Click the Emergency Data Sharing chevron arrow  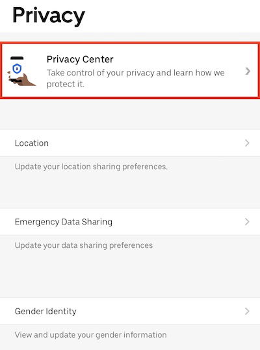[x=247, y=222]
